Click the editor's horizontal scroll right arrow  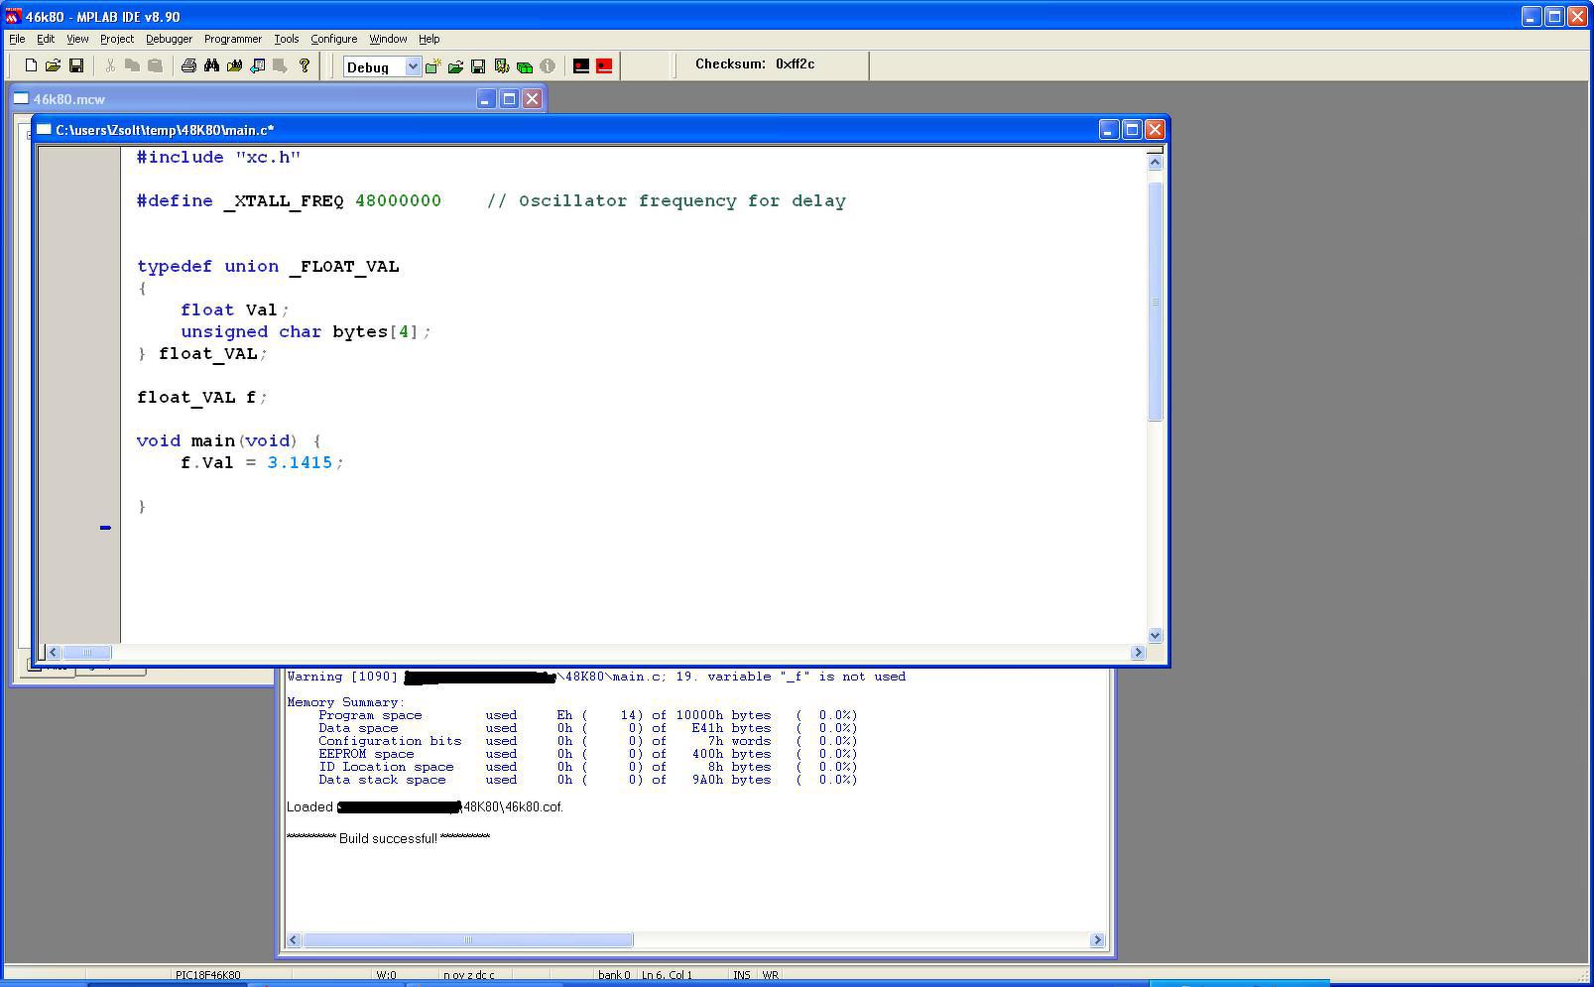point(1138,652)
